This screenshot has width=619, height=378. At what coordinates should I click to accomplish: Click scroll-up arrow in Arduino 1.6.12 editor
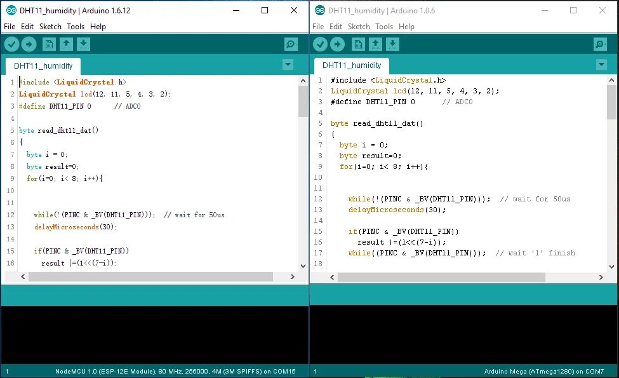tap(303, 81)
